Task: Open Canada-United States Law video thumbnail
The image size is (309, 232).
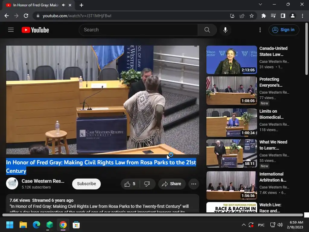Action: click(x=231, y=60)
